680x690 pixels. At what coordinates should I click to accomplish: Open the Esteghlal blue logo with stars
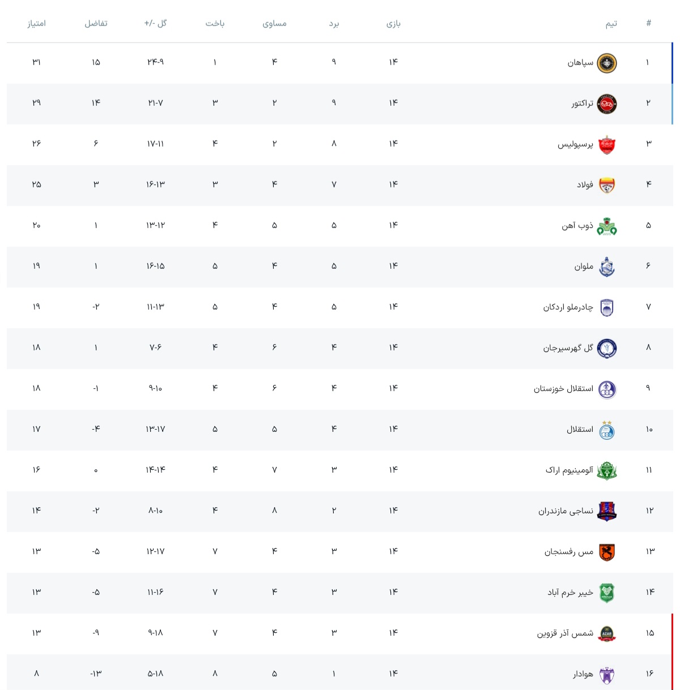click(x=607, y=430)
